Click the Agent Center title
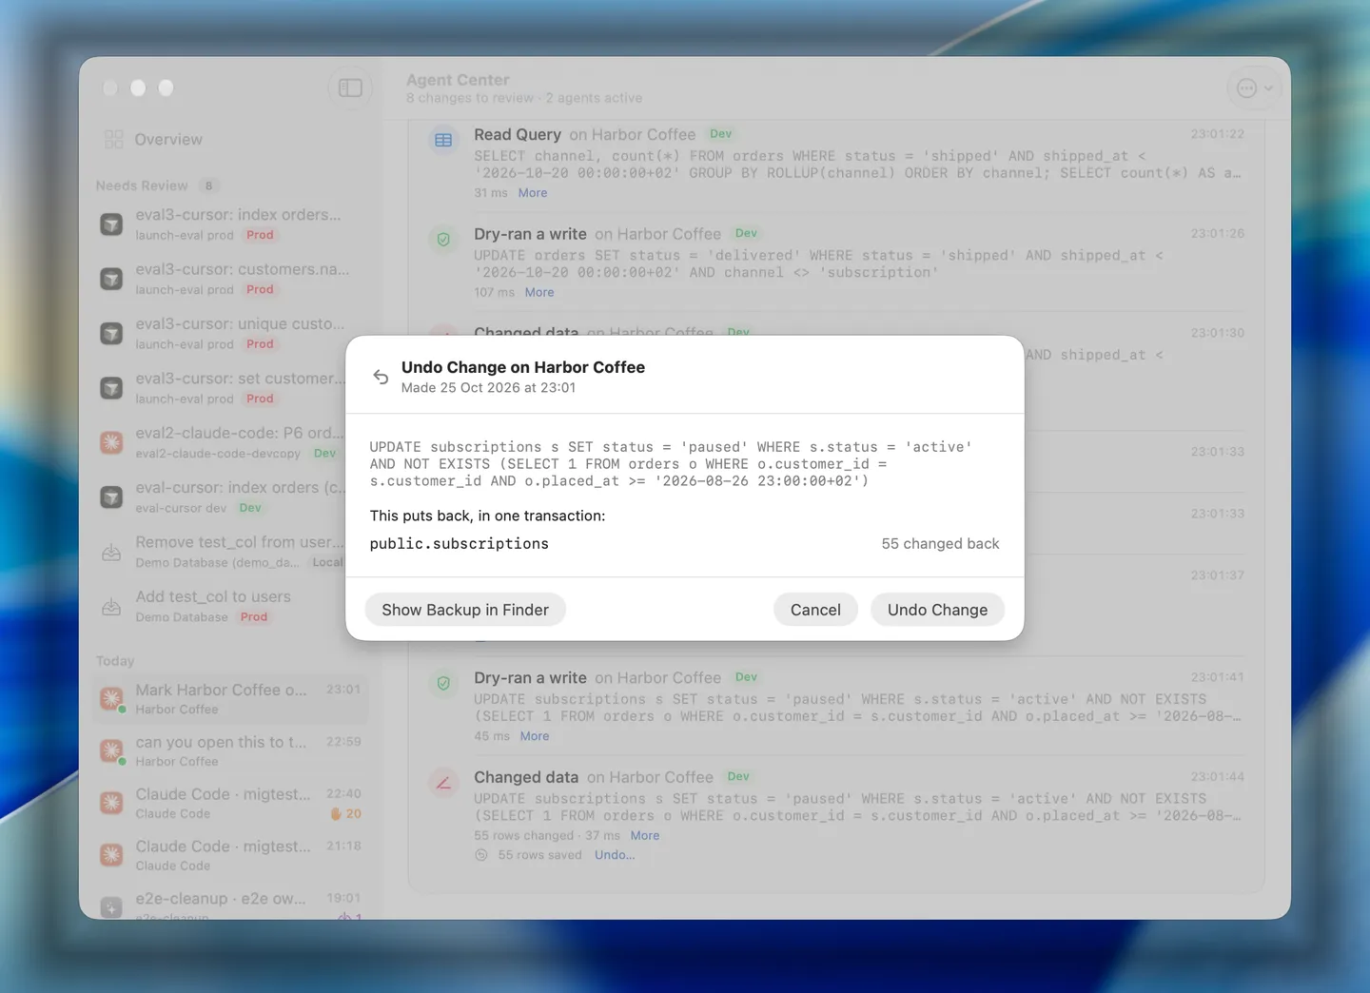This screenshot has height=993, width=1370. pyautogui.click(x=458, y=80)
